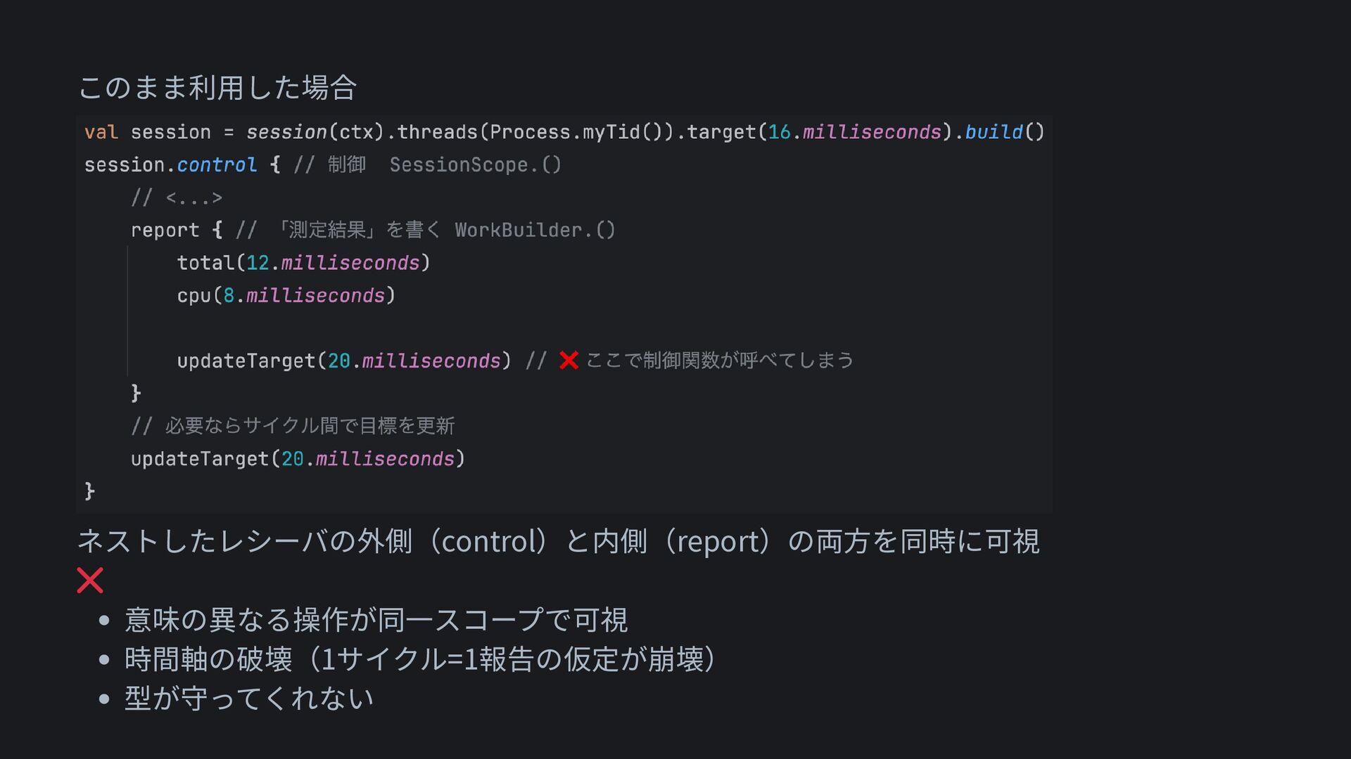Click the 'WorkBuilder.()' comment text
The height and width of the screenshot is (759, 1351).
(535, 231)
